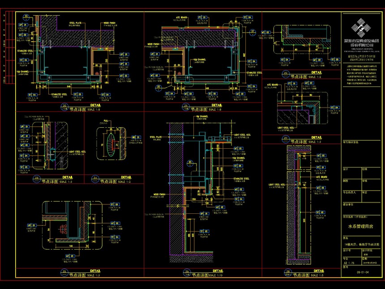Select the title number bubble "27" beside its 节点详图 title
Viewport: 385px width, 289px height.
[286, 140]
